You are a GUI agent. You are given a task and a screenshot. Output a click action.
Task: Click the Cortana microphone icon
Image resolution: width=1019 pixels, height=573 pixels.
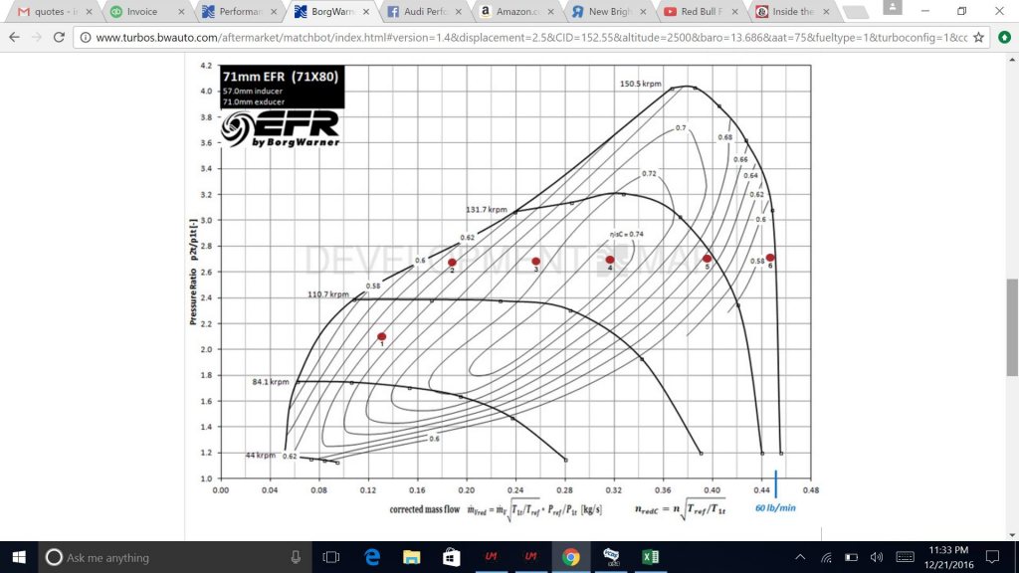[x=296, y=557]
